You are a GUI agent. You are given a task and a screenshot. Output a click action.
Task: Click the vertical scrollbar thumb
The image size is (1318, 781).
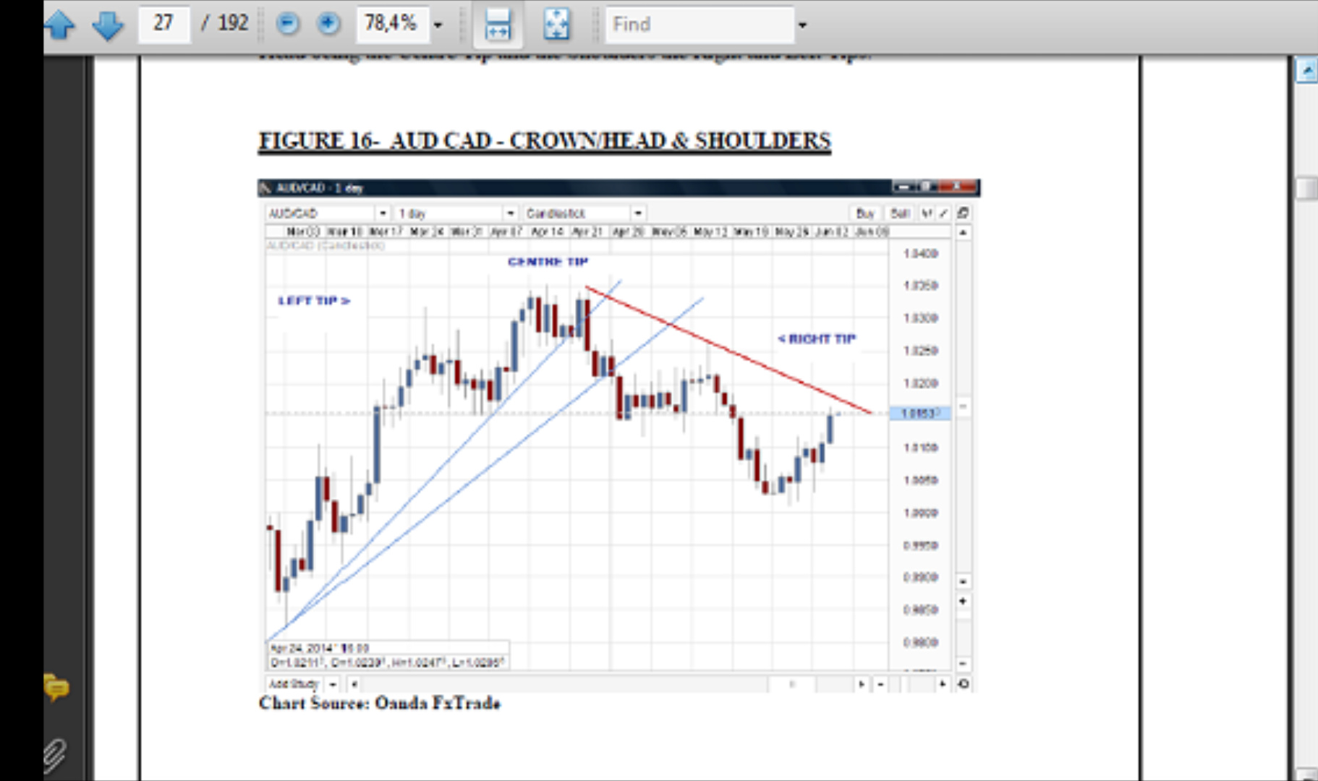[1306, 188]
